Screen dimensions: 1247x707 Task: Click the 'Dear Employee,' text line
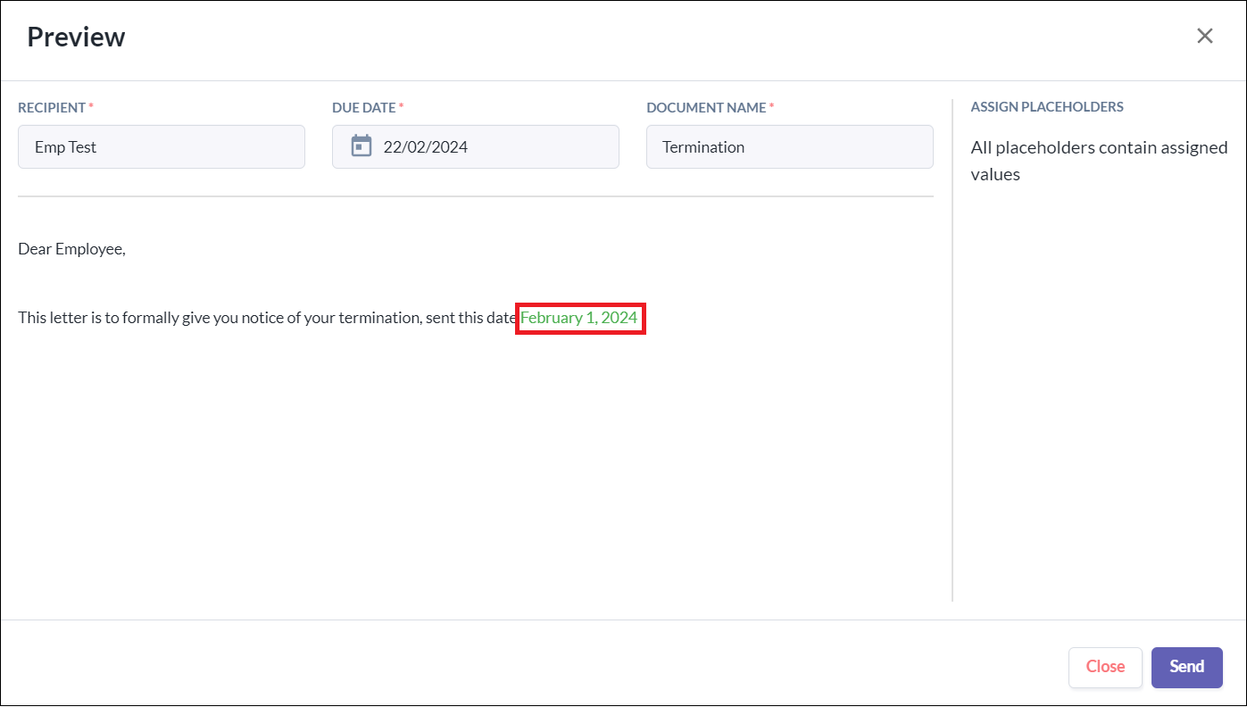coord(71,249)
